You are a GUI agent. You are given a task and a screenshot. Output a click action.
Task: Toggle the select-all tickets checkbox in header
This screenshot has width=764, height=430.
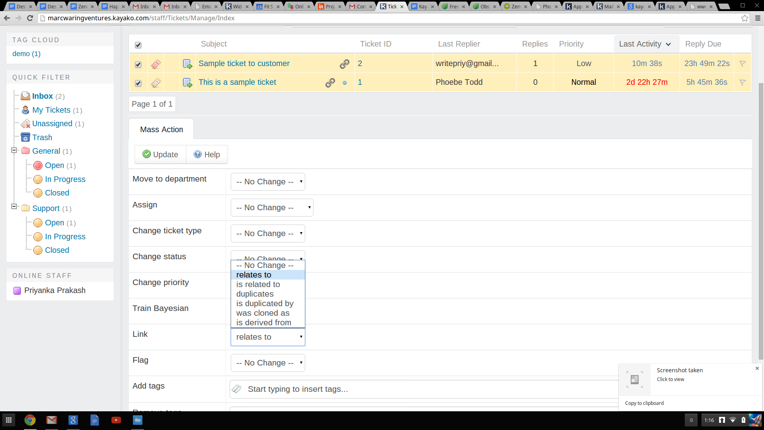tap(138, 45)
